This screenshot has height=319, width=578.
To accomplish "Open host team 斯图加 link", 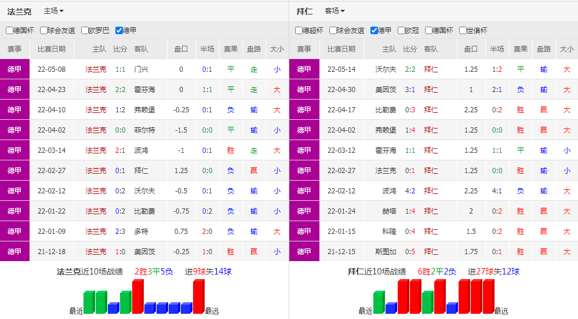I will coord(386,252).
